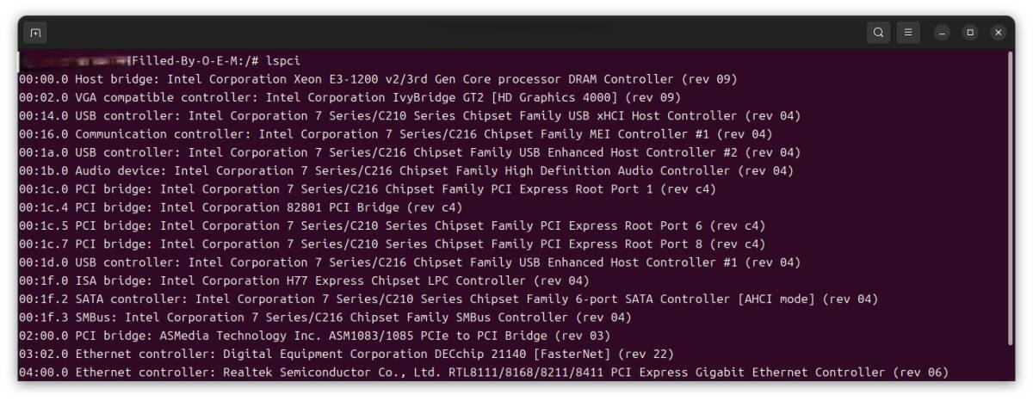Image resolution: width=1033 pixels, height=401 pixels.
Task: Click the Realtek Gigabit Ethernet Controller line
Action: click(x=482, y=373)
